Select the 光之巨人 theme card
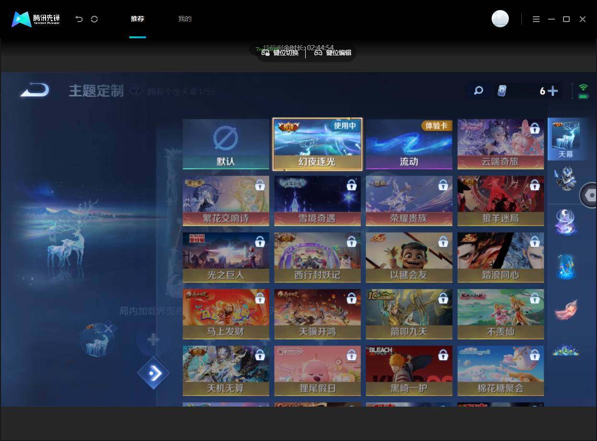Image resolution: width=597 pixels, height=441 pixels. point(226,258)
